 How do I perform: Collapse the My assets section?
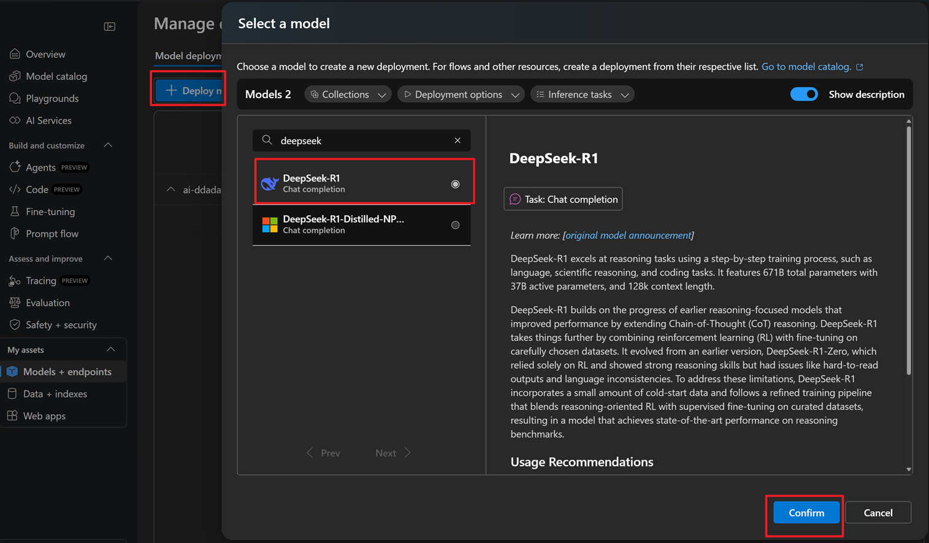tap(110, 350)
